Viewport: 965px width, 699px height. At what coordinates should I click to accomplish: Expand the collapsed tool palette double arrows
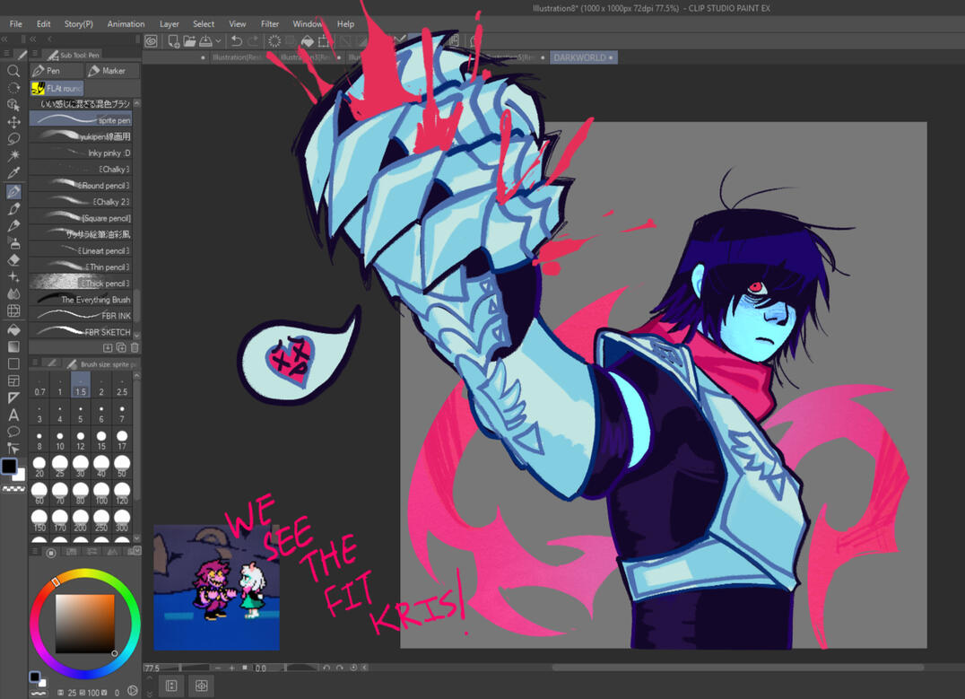click(x=4, y=39)
